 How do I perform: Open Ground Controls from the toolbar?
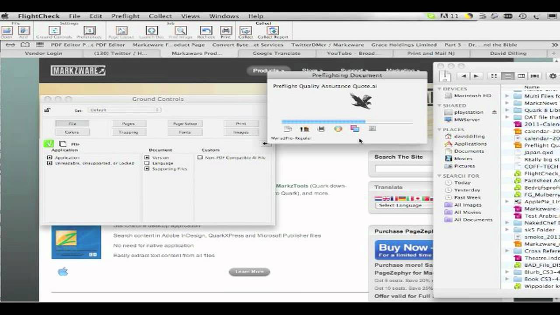click(54, 31)
